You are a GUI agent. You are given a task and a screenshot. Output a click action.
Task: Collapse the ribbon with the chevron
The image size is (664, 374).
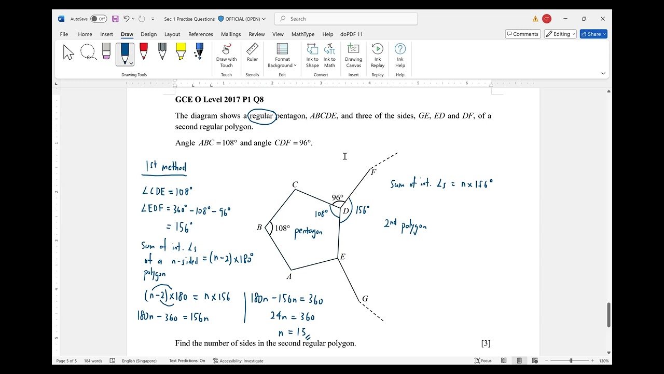click(603, 74)
